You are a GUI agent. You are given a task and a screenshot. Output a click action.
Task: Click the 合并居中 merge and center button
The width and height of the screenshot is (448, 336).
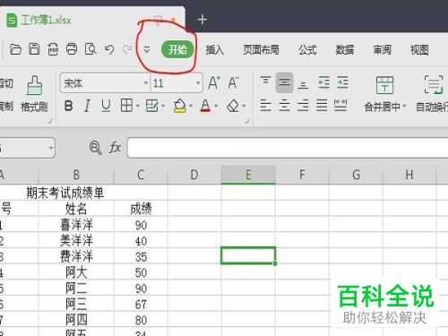point(384,93)
